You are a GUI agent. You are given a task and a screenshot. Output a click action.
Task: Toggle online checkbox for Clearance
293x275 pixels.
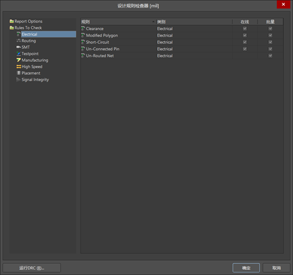point(245,29)
